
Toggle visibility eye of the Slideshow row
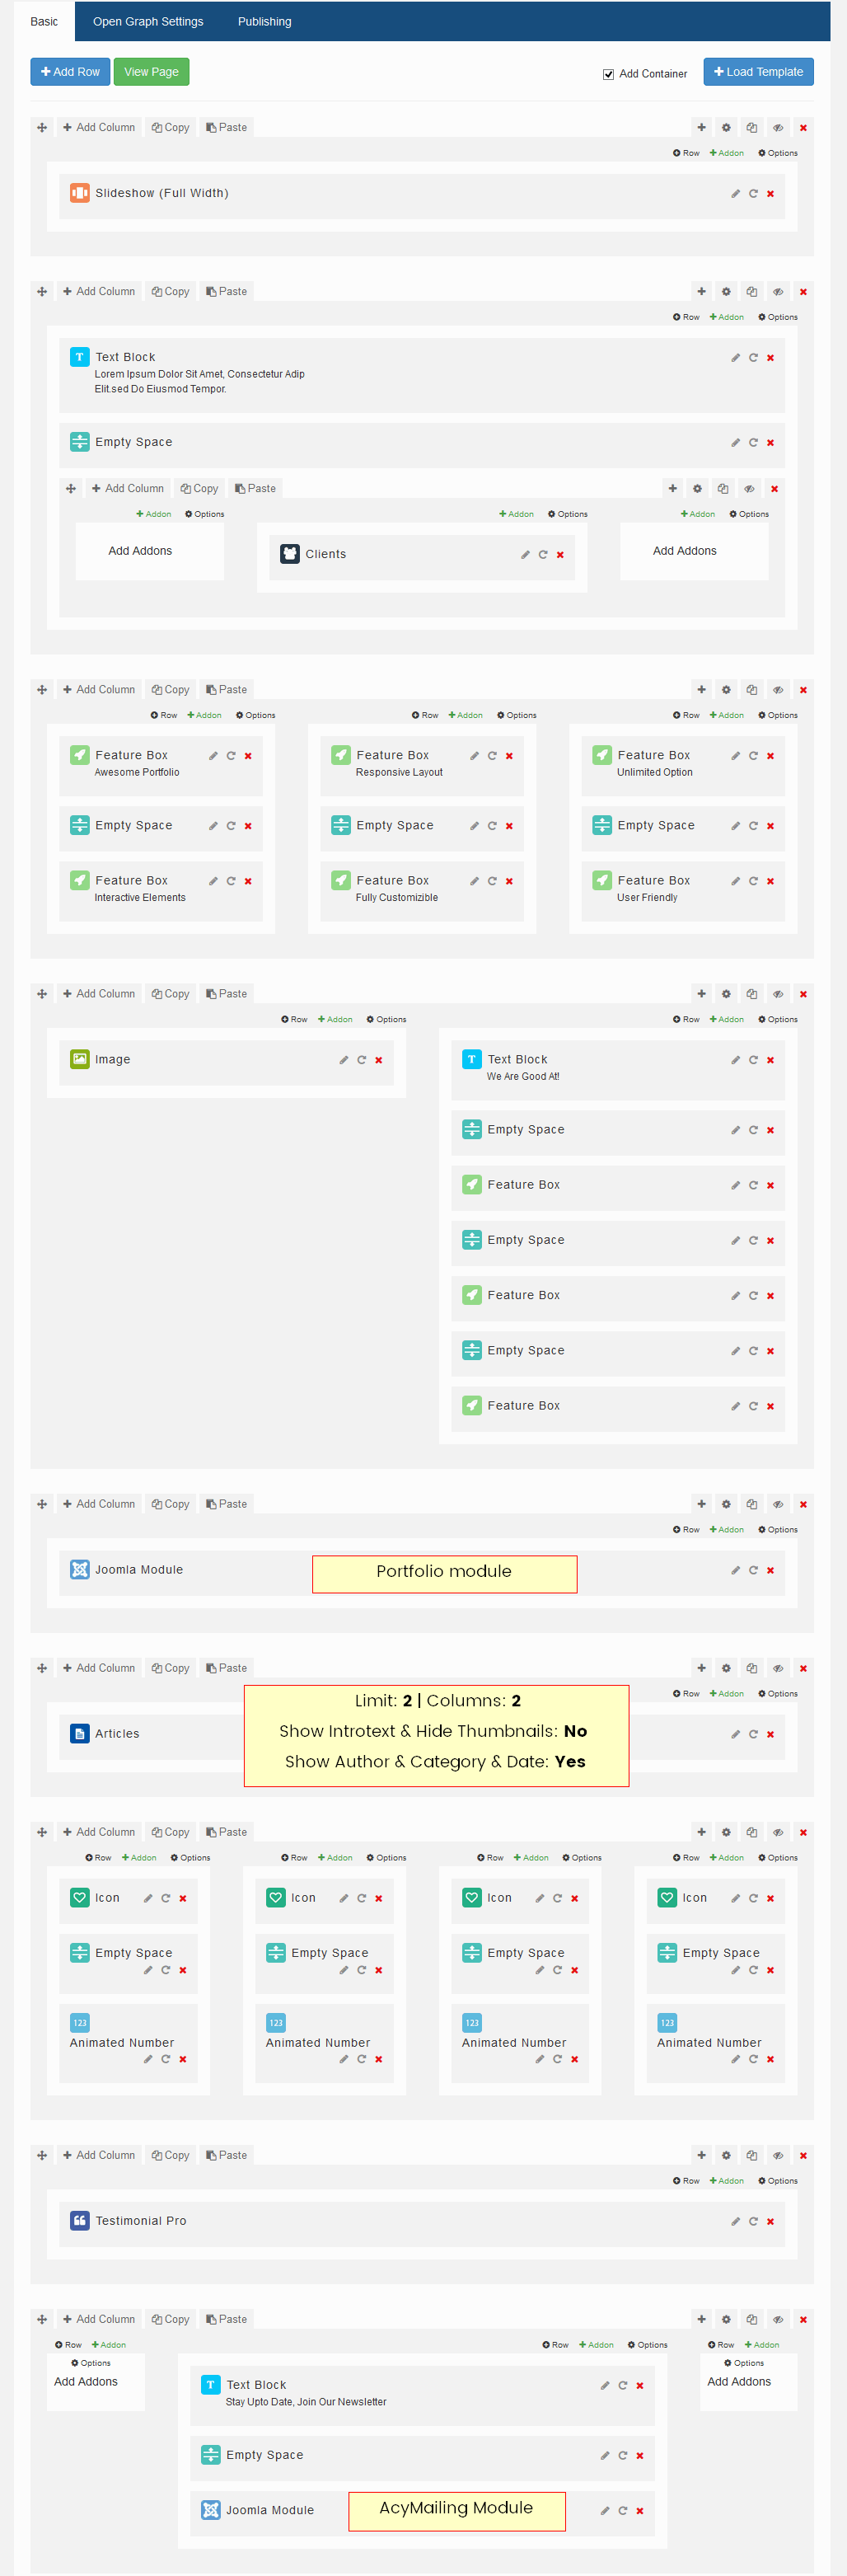tap(777, 127)
